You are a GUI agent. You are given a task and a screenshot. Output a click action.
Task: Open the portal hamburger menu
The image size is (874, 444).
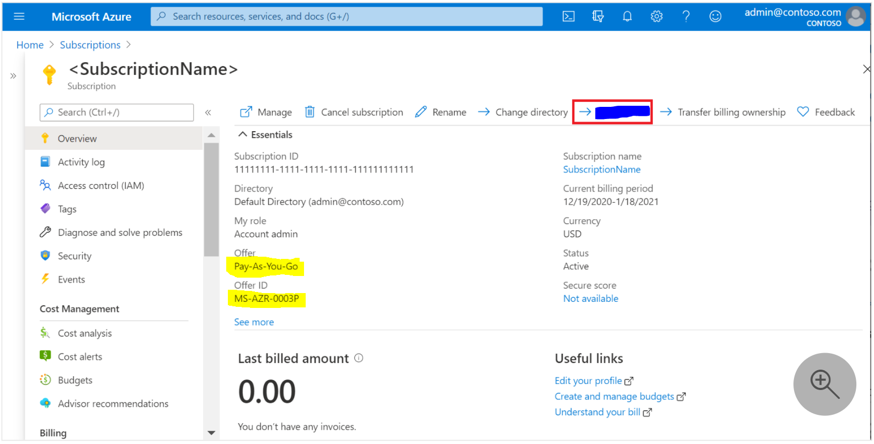point(19,17)
